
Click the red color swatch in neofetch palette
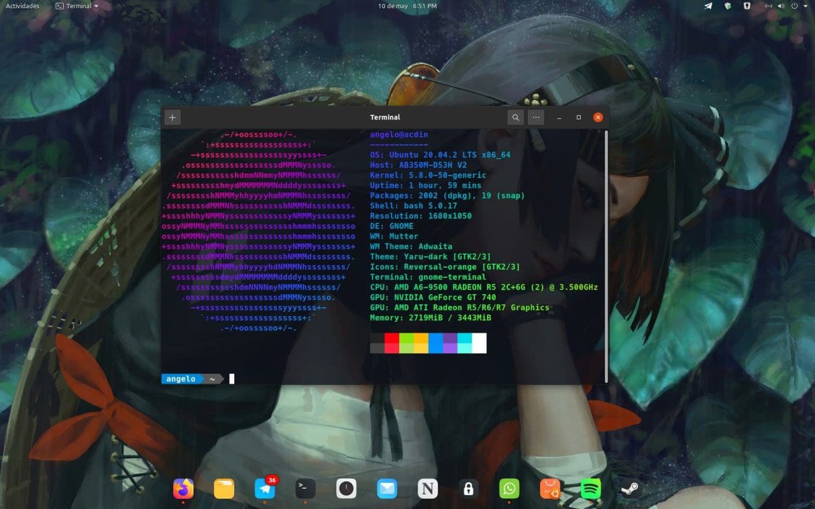point(392,343)
